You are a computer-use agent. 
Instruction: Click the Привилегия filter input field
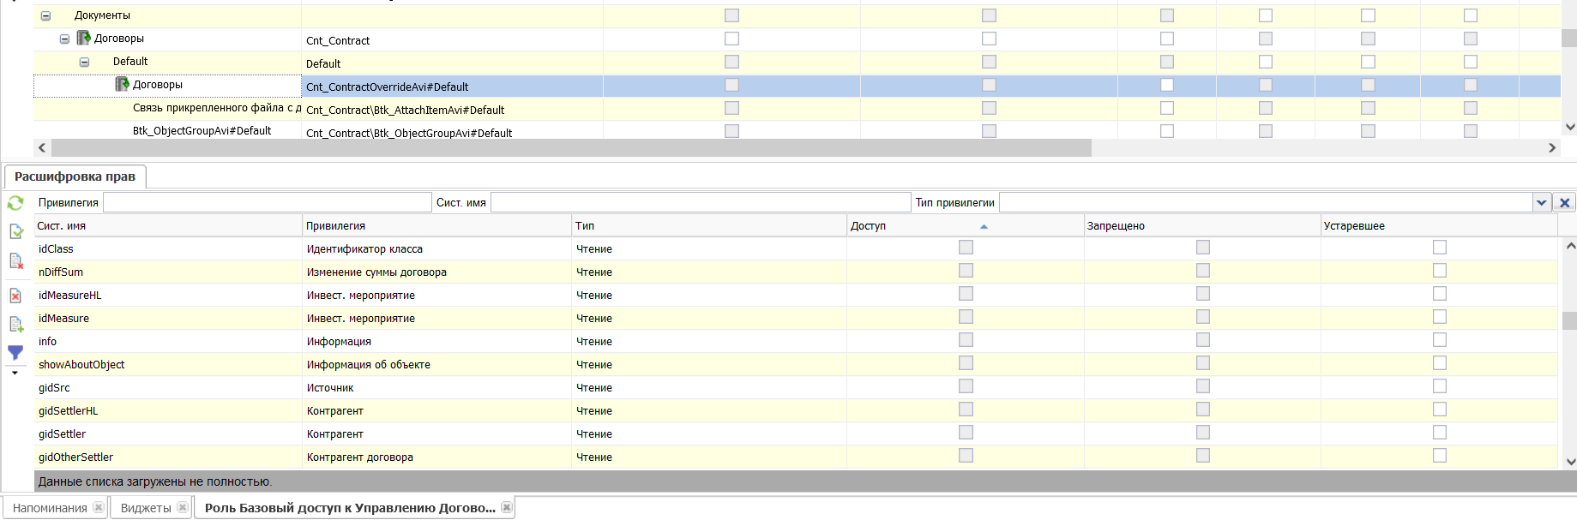(x=267, y=202)
